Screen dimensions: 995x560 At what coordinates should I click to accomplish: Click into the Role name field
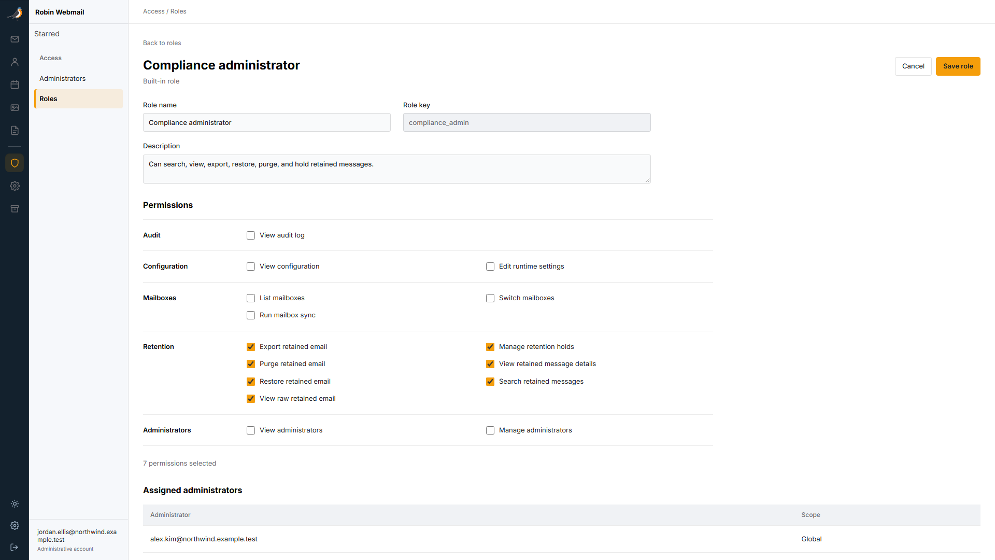click(267, 122)
